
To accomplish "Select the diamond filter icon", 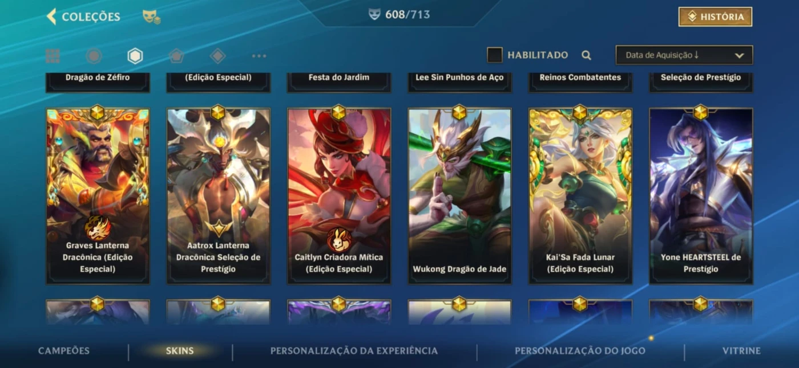I will coord(217,56).
